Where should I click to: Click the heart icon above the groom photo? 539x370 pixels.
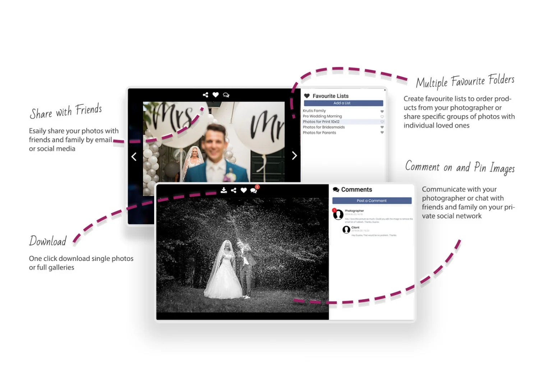[x=216, y=95]
